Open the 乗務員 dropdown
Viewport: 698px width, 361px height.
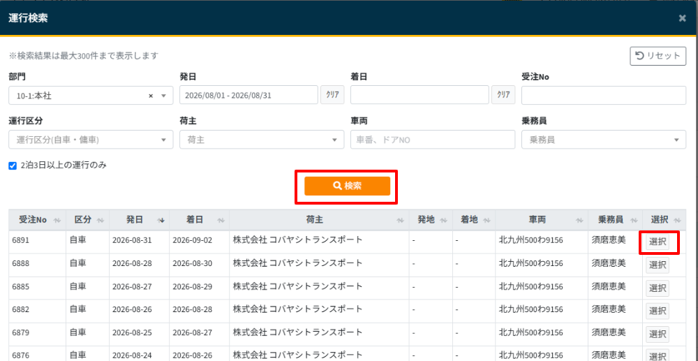604,140
